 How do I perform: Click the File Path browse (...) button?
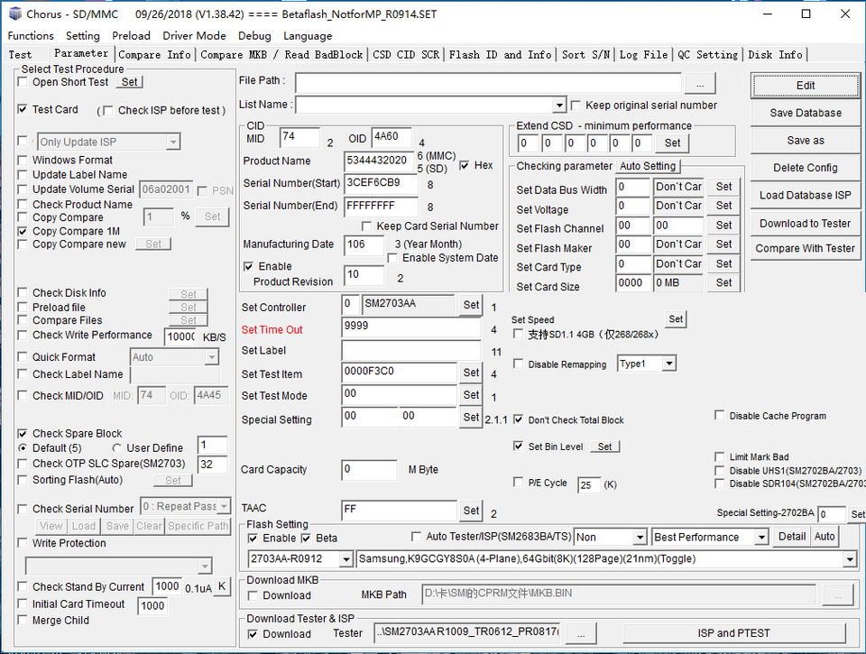tap(700, 83)
